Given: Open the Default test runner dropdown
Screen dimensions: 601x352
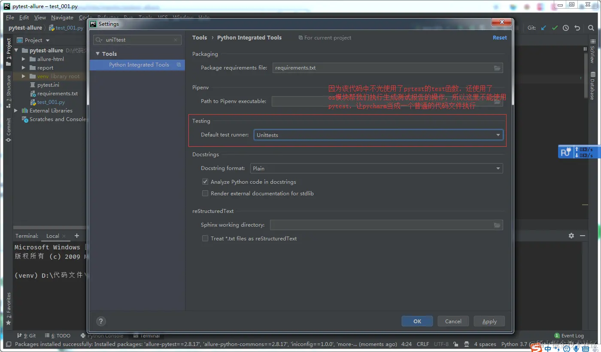Looking at the screenshot, I should click(378, 135).
